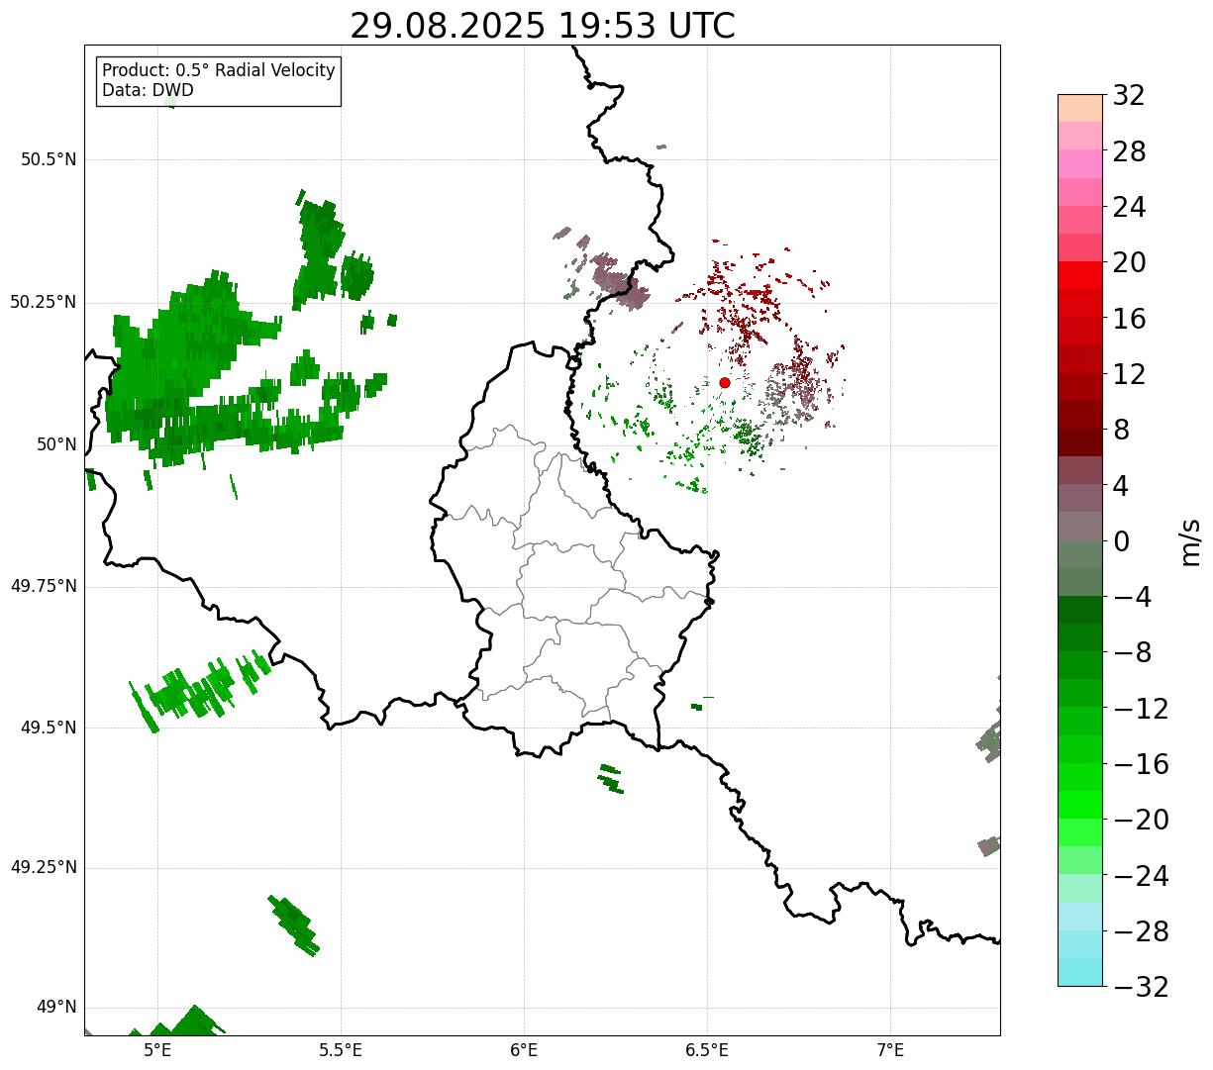The width and height of the screenshot is (1213, 1070).
Task: Pick the bright green swatch just above the −20 tick
Action: point(1079,805)
